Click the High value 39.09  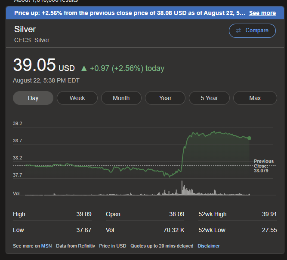click(x=84, y=214)
